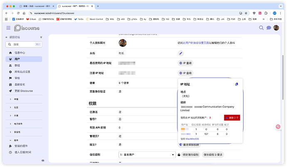This screenshot has width=287, height=167.
Task: Open the search magnifier in header
Action: (x=262, y=28)
